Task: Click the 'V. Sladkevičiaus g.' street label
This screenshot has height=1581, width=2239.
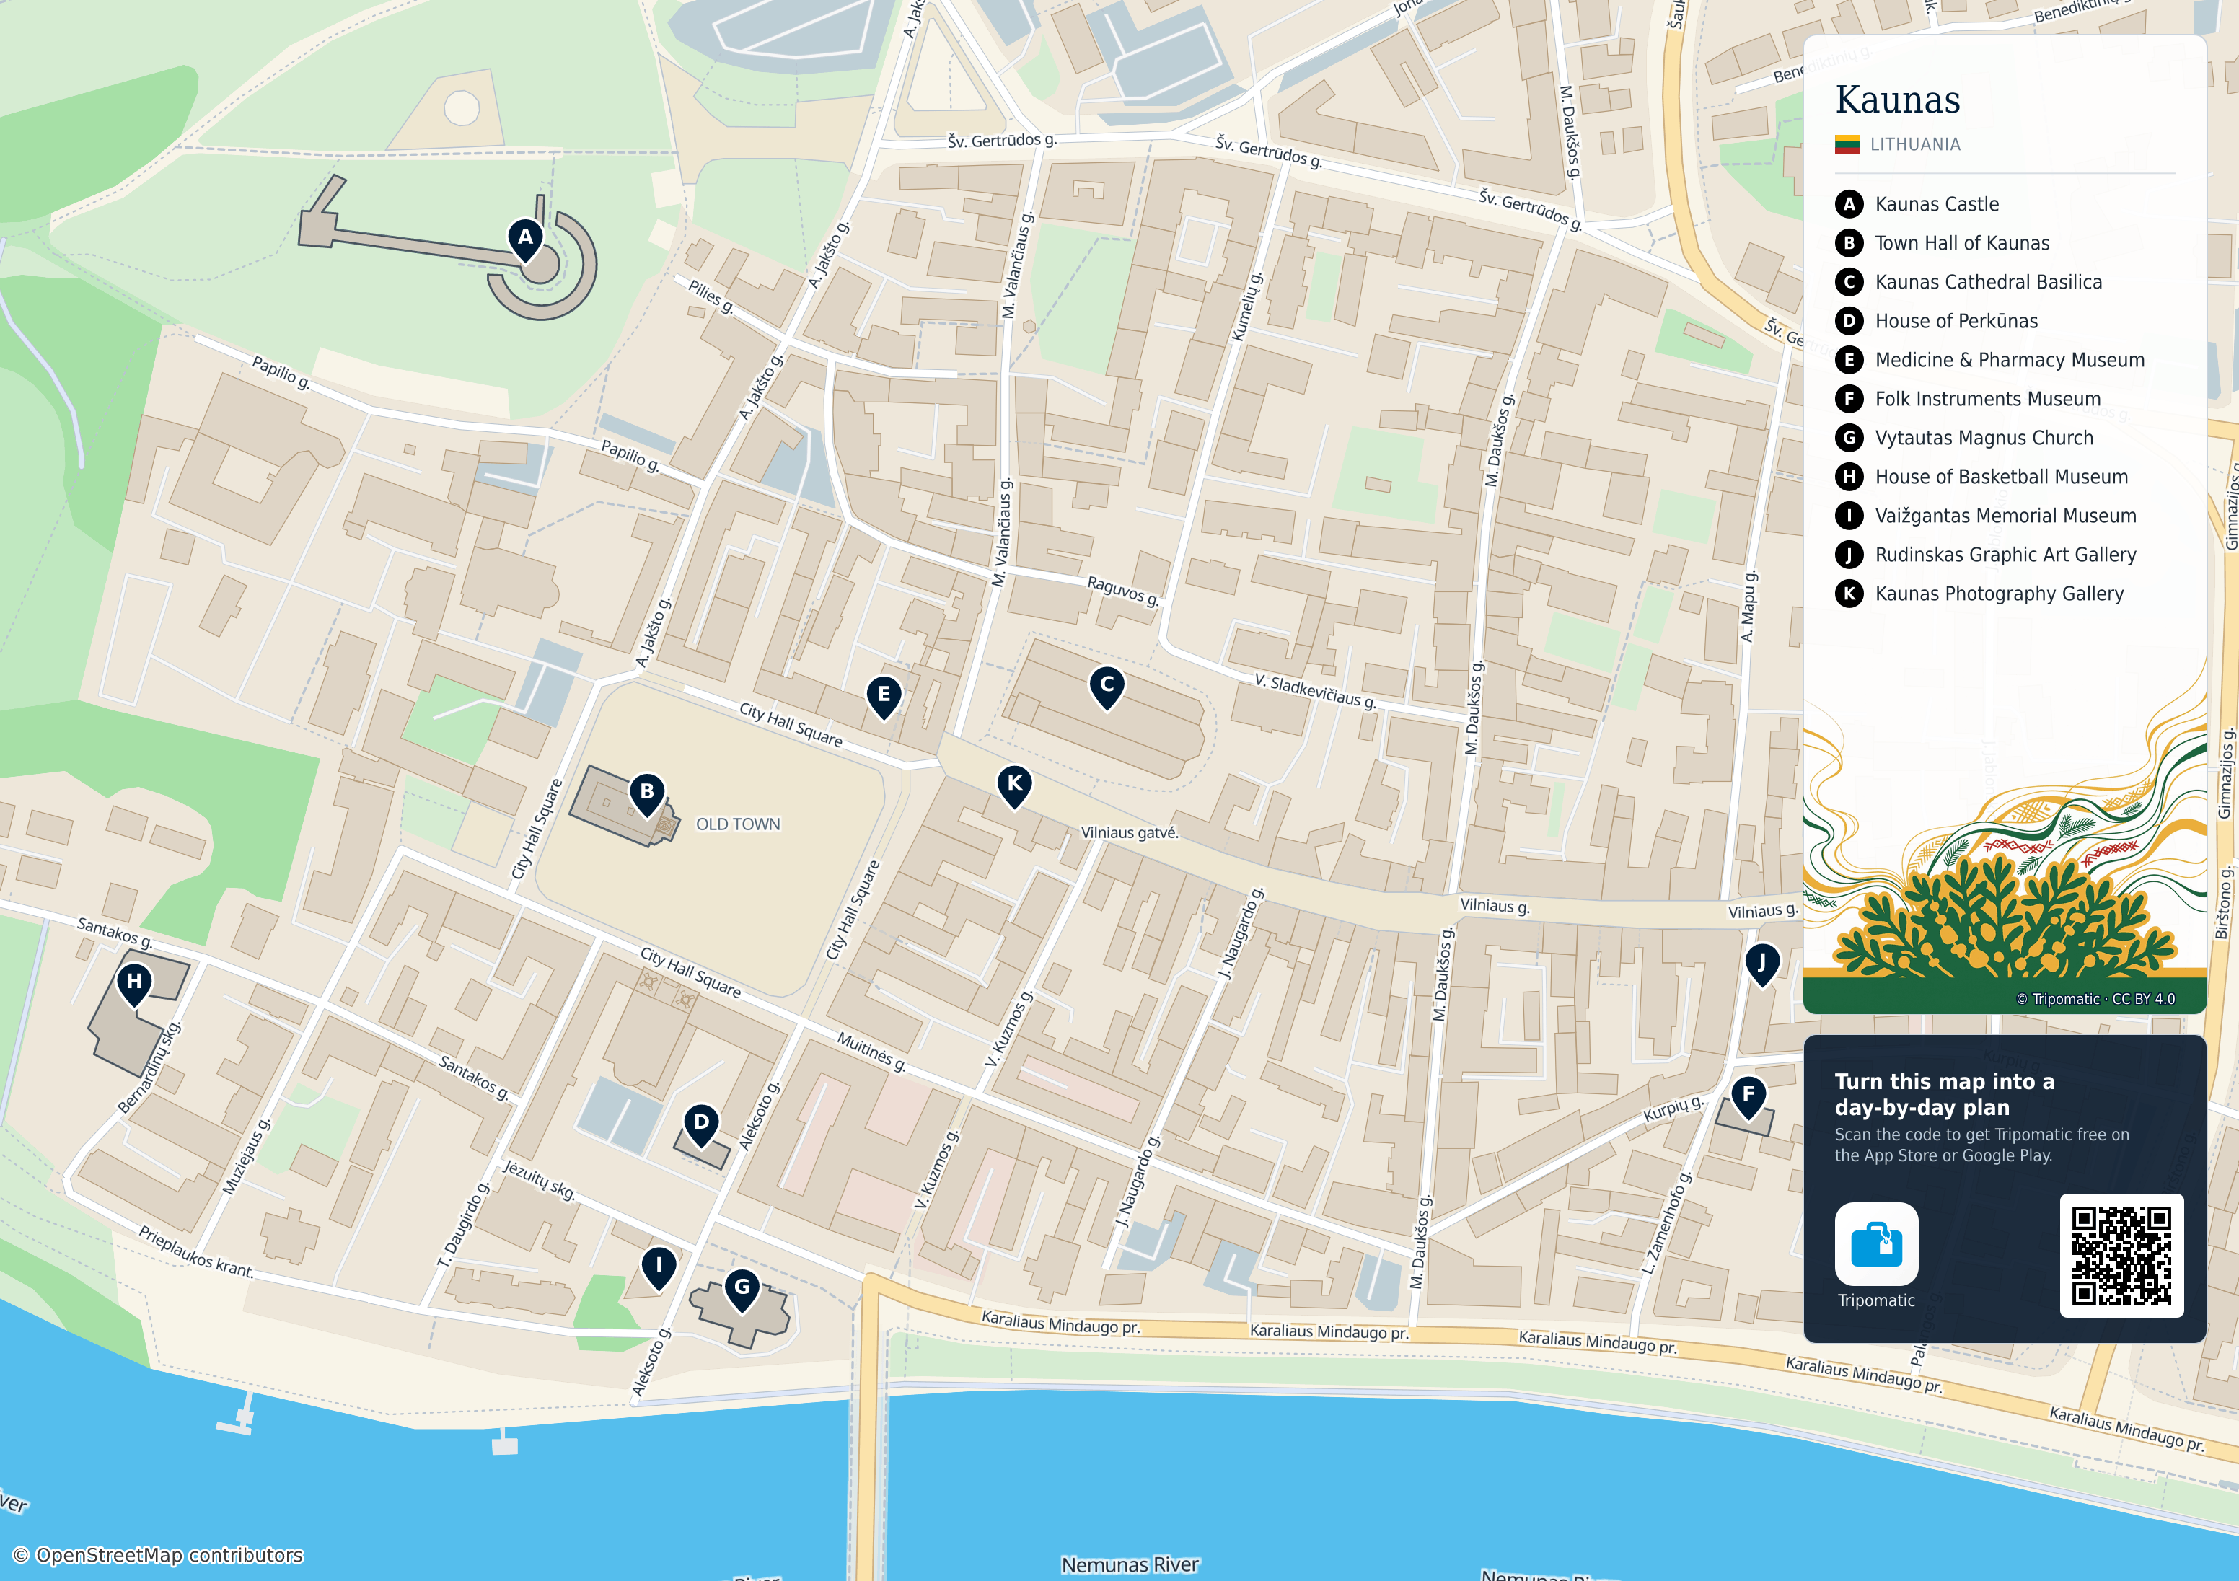Action: [x=1316, y=692]
